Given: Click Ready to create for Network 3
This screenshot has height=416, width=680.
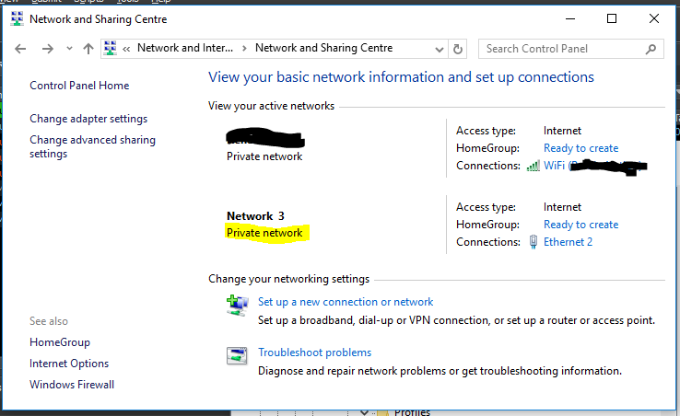Looking at the screenshot, I should point(580,225).
